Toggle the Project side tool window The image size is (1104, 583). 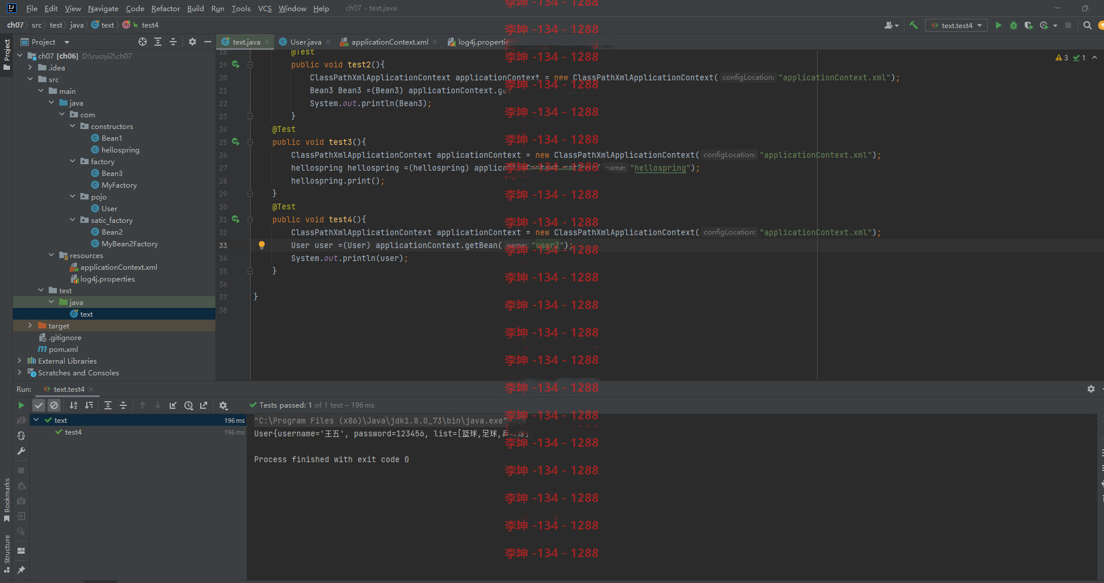pyautogui.click(x=6, y=55)
